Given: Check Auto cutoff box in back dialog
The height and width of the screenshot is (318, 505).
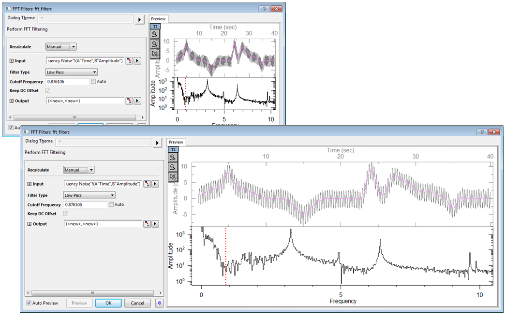Looking at the screenshot, I should [x=93, y=81].
